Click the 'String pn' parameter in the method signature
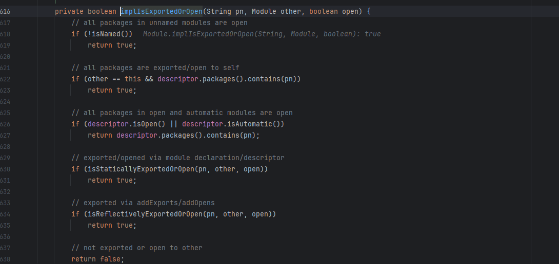Screen dimensions: 559x264 [x=225, y=11]
